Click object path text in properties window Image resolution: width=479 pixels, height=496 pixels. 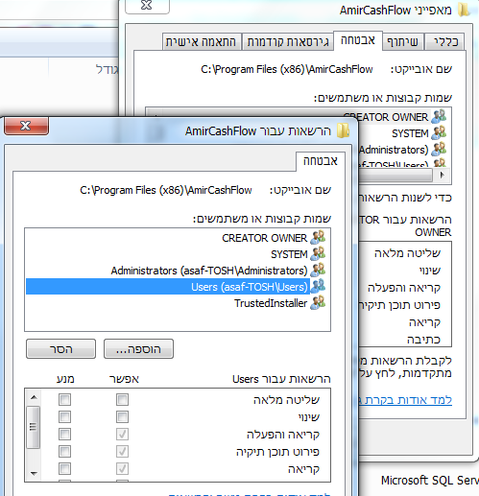287,69
